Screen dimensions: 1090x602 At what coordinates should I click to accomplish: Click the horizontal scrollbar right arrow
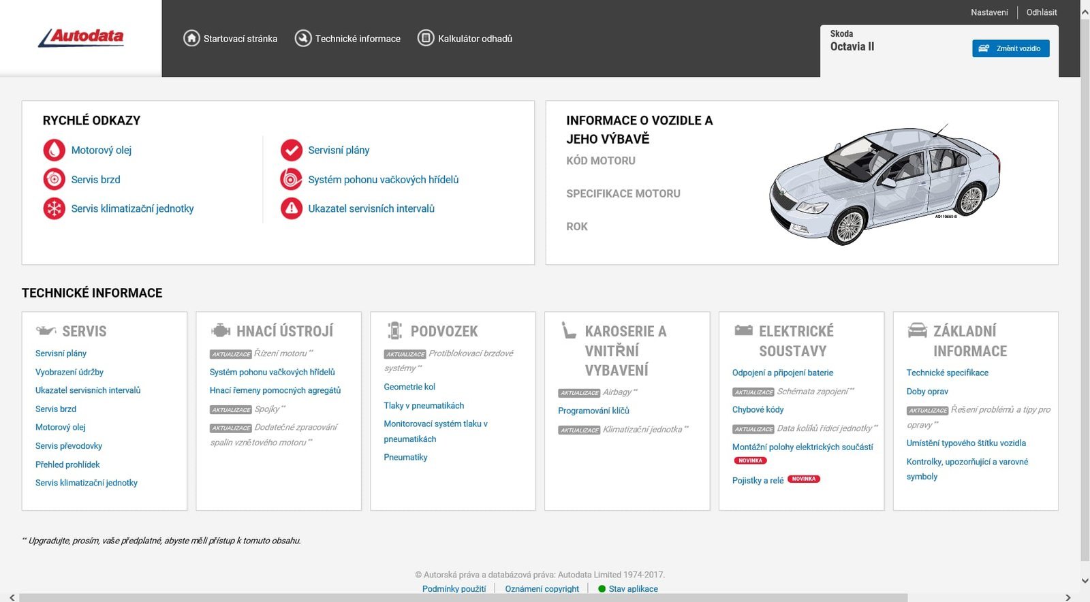coord(1068,597)
